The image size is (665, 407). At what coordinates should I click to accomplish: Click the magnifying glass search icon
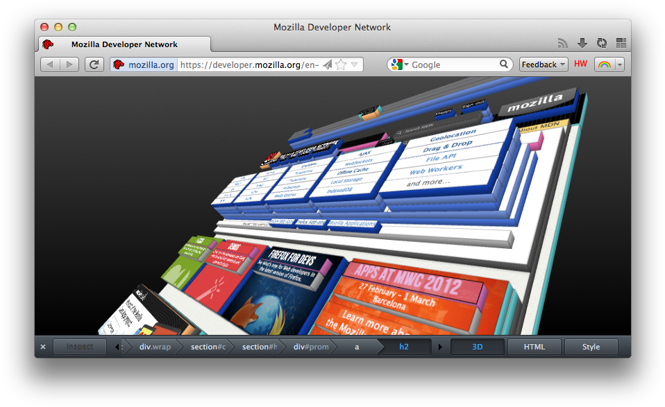(503, 64)
